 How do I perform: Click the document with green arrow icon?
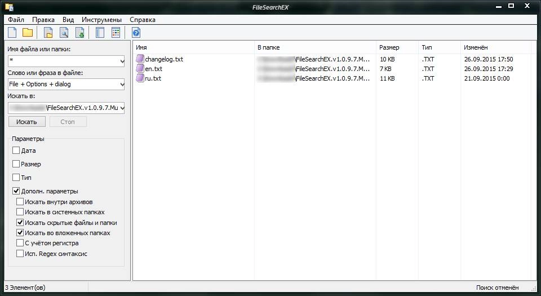coord(80,33)
